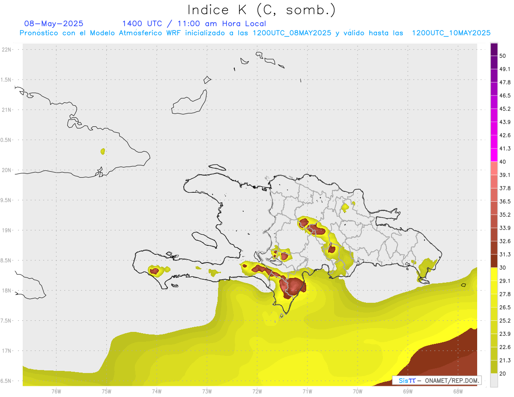Click the legend value '46.5'
This screenshot has width=514, height=397.
(x=505, y=96)
